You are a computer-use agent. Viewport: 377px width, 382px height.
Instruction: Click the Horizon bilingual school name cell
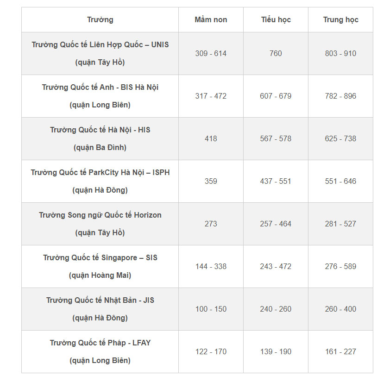click(100, 224)
